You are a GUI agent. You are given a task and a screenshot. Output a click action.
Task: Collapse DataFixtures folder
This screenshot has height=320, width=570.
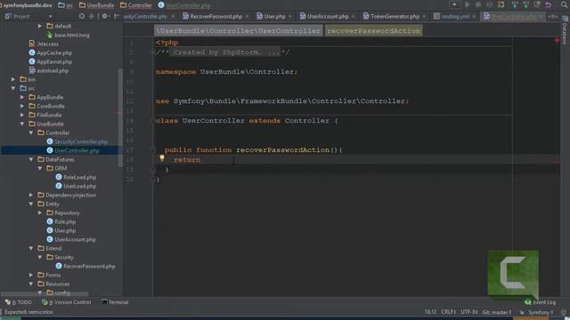click(31, 159)
